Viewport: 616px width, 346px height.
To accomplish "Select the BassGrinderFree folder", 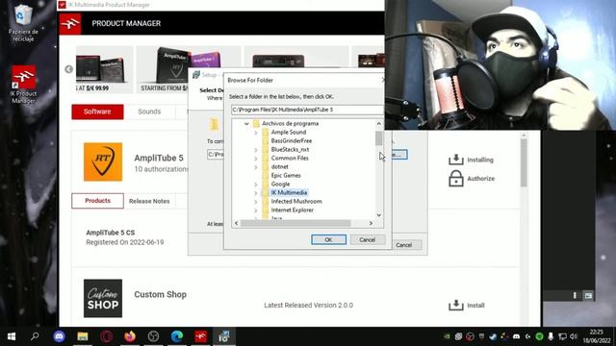I will pos(291,141).
